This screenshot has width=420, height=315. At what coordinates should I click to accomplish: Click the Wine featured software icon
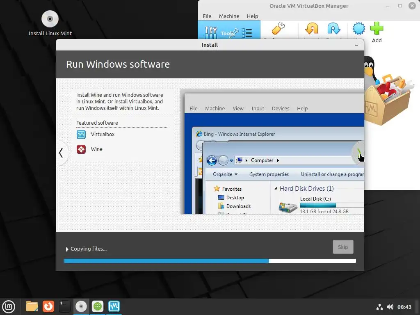point(81,149)
